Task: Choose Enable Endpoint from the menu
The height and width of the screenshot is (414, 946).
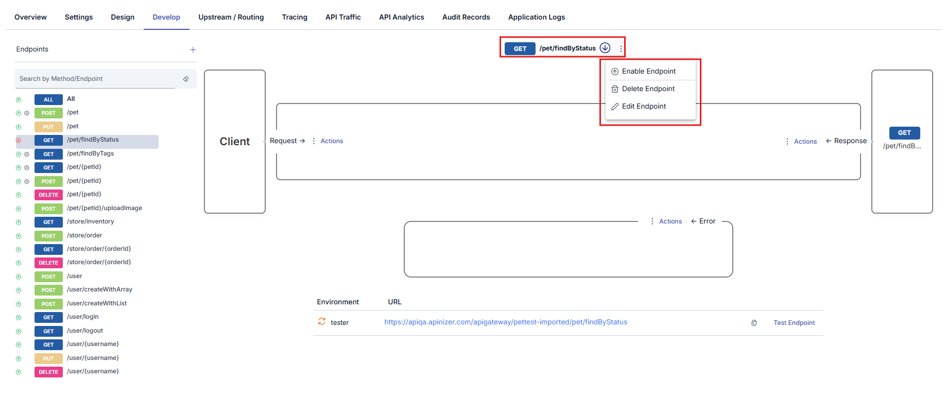Action: [648, 72]
